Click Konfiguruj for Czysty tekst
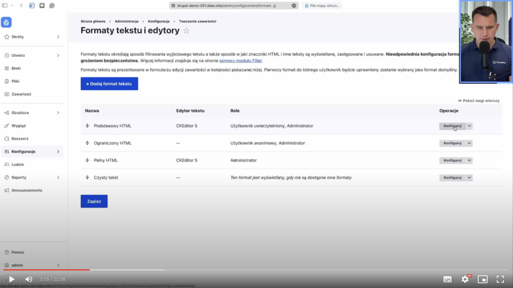 tap(453, 178)
